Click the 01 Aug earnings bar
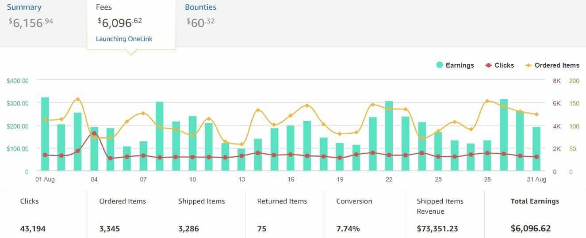 pyautogui.click(x=45, y=134)
